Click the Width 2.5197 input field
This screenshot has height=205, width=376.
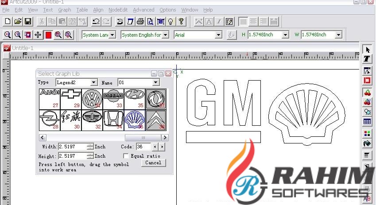pyautogui.click(x=73, y=147)
